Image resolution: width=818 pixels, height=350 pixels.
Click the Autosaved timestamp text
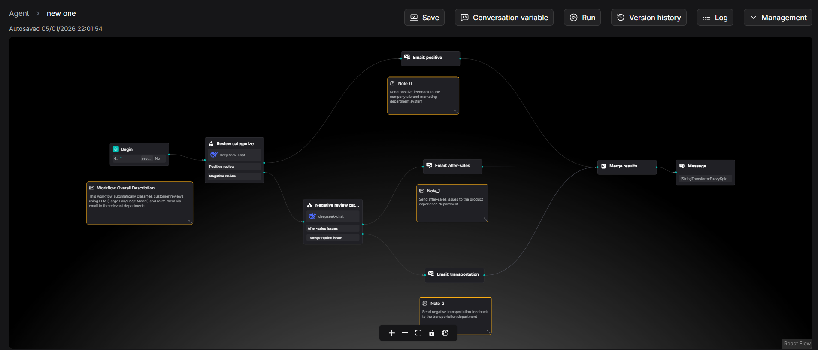point(56,29)
